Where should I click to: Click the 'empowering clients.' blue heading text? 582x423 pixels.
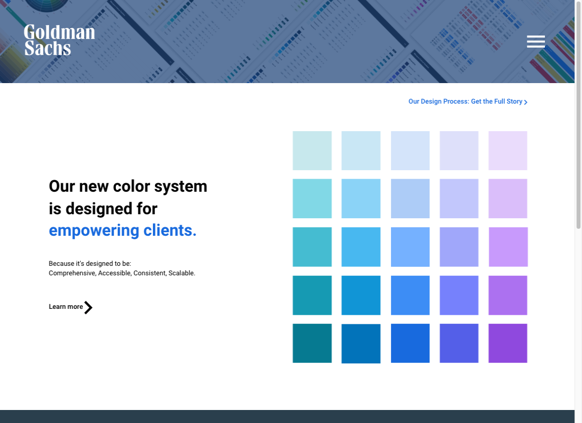[122, 230]
